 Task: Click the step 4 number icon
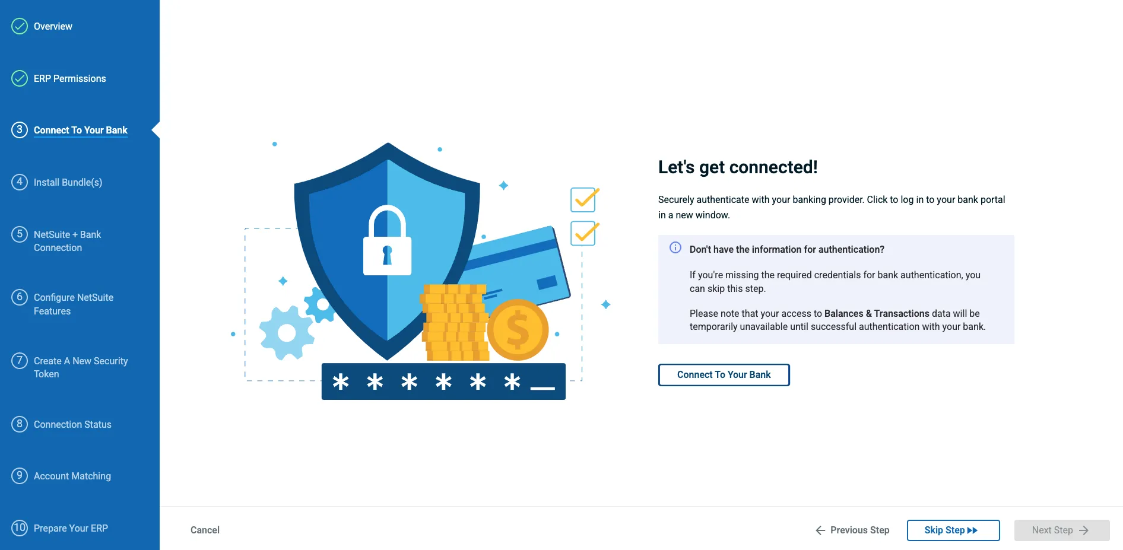point(20,182)
